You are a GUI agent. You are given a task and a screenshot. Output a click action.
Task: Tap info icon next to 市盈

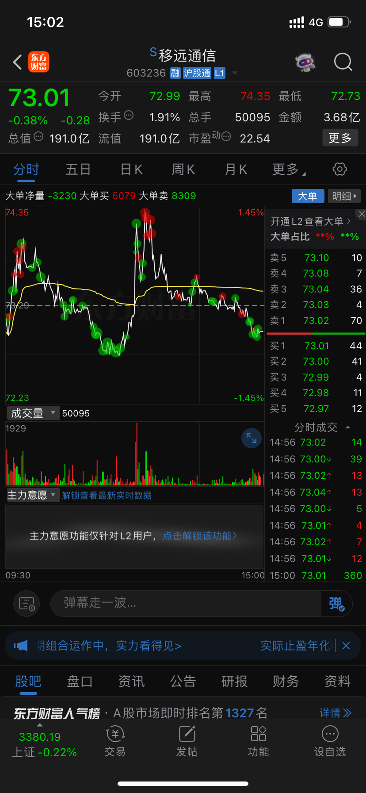226,136
